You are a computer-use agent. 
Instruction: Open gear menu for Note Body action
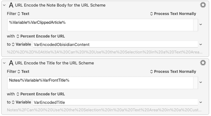click(x=203, y=5)
